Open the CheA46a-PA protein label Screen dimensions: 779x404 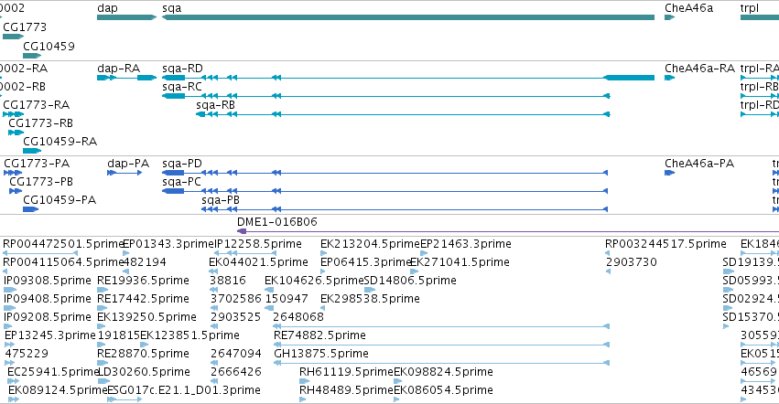coord(699,164)
